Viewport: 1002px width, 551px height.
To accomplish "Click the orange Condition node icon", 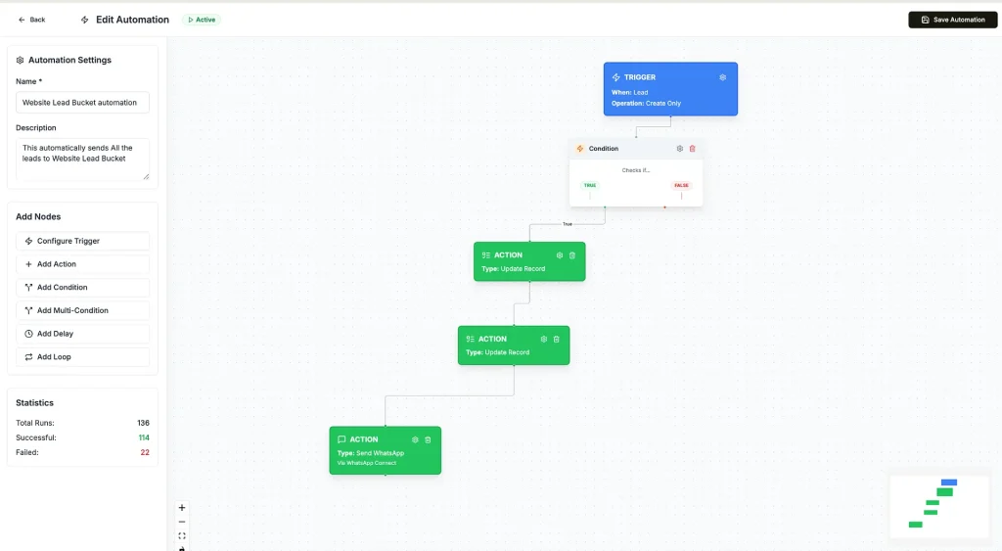I will point(580,149).
